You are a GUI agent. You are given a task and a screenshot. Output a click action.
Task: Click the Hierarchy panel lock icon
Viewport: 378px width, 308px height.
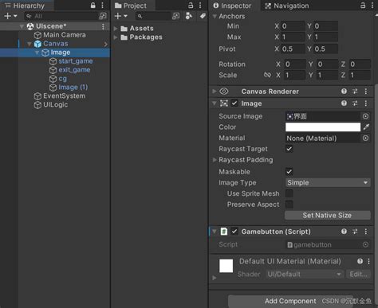[93, 6]
